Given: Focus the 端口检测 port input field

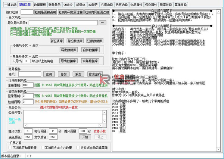Looking at the screenshot, I should click(27, 12).
